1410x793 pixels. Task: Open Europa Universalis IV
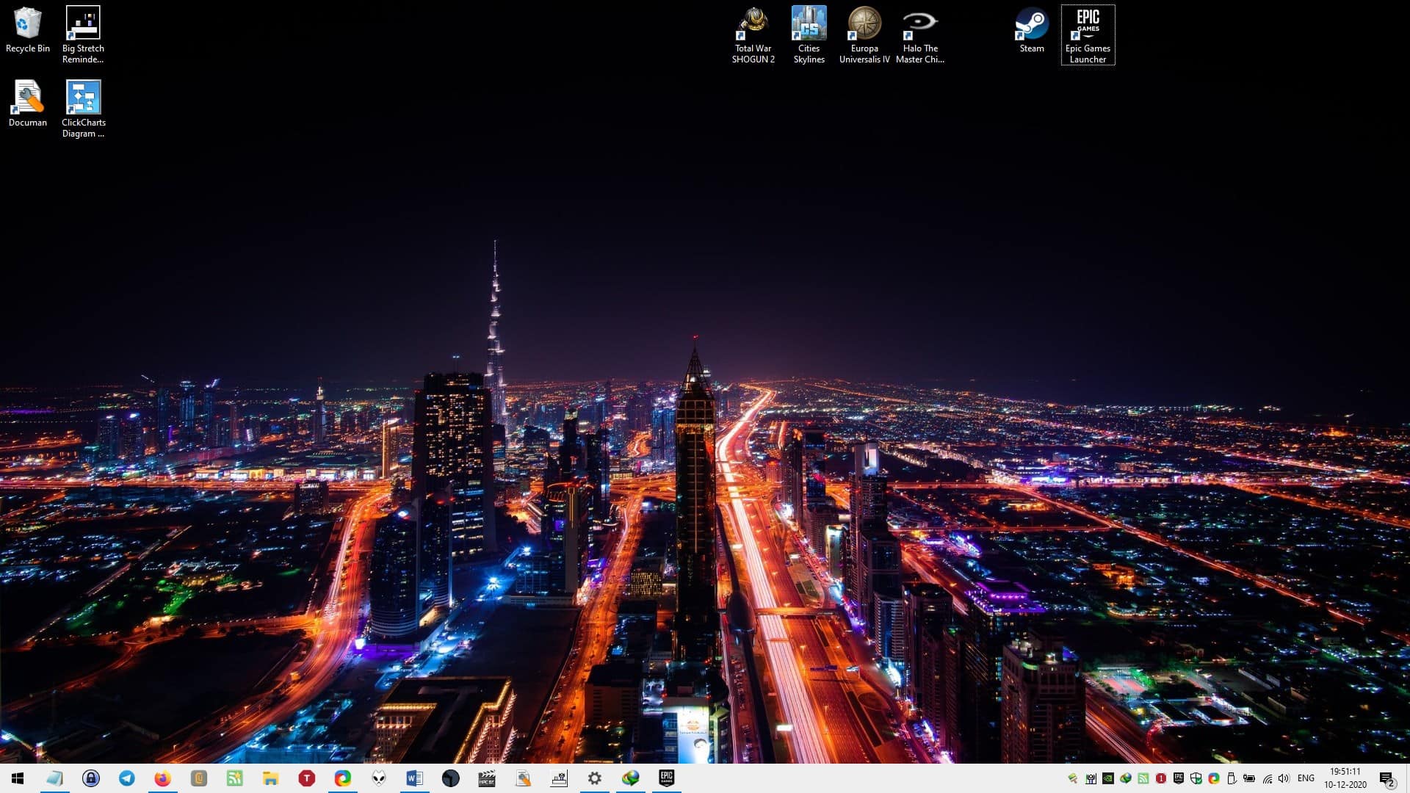[865, 35]
